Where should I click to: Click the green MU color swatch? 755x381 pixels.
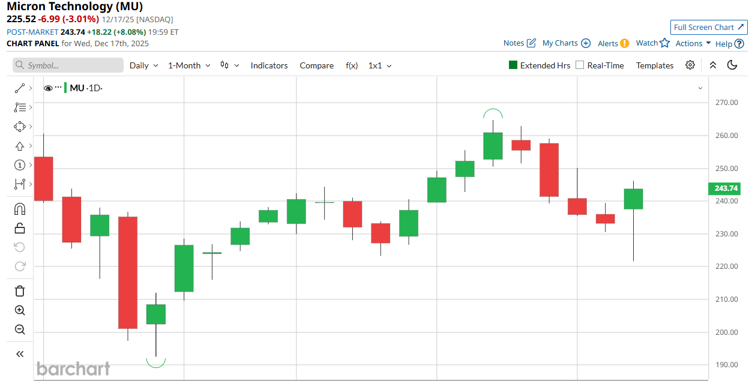(65, 88)
